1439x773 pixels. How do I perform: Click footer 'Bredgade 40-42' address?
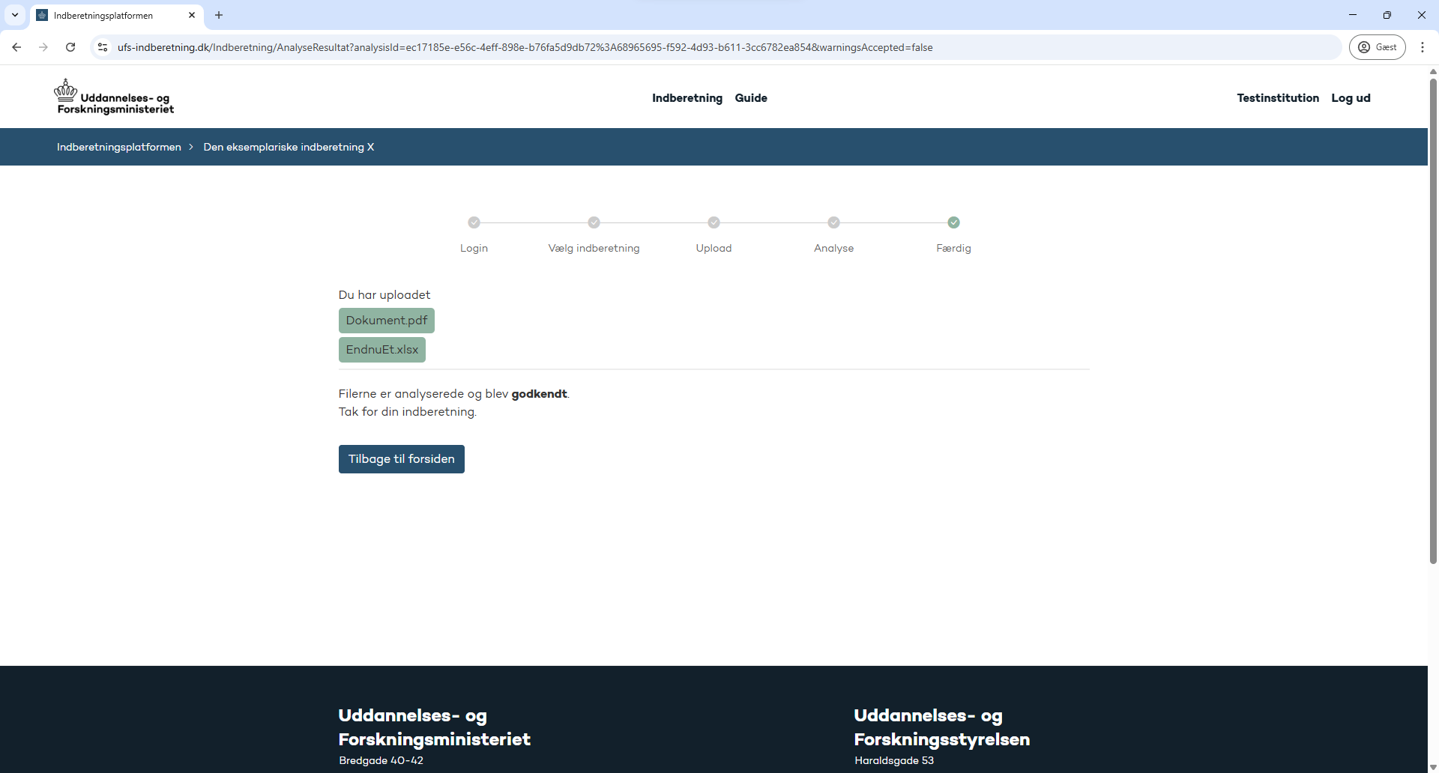[x=381, y=760]
